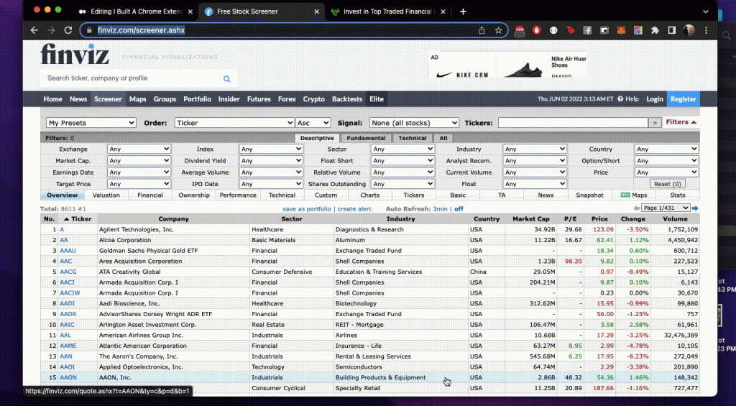Open the Signal dropdown

point(414,123)
